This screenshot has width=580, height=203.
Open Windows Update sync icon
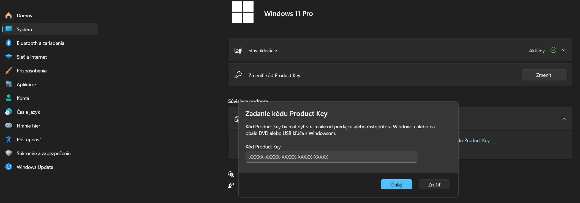pos(9,167)
